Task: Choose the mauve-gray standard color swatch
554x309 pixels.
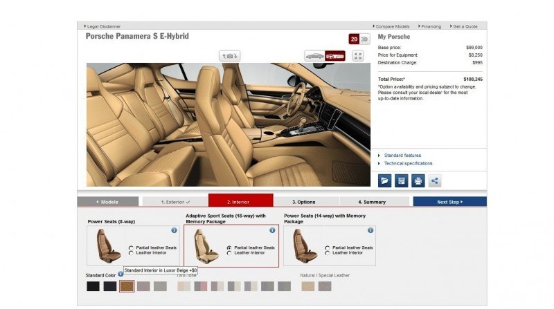Action: 143,286
